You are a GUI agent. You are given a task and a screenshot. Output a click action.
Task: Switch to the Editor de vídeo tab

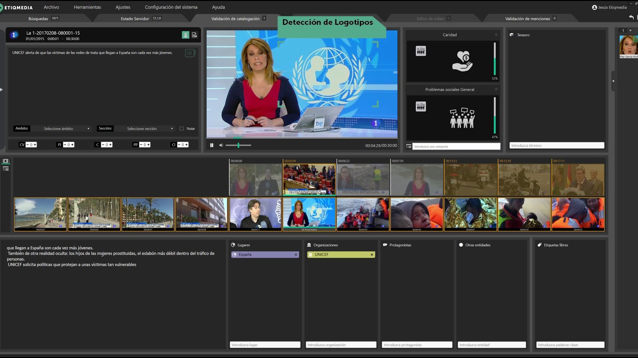[433, 18]
